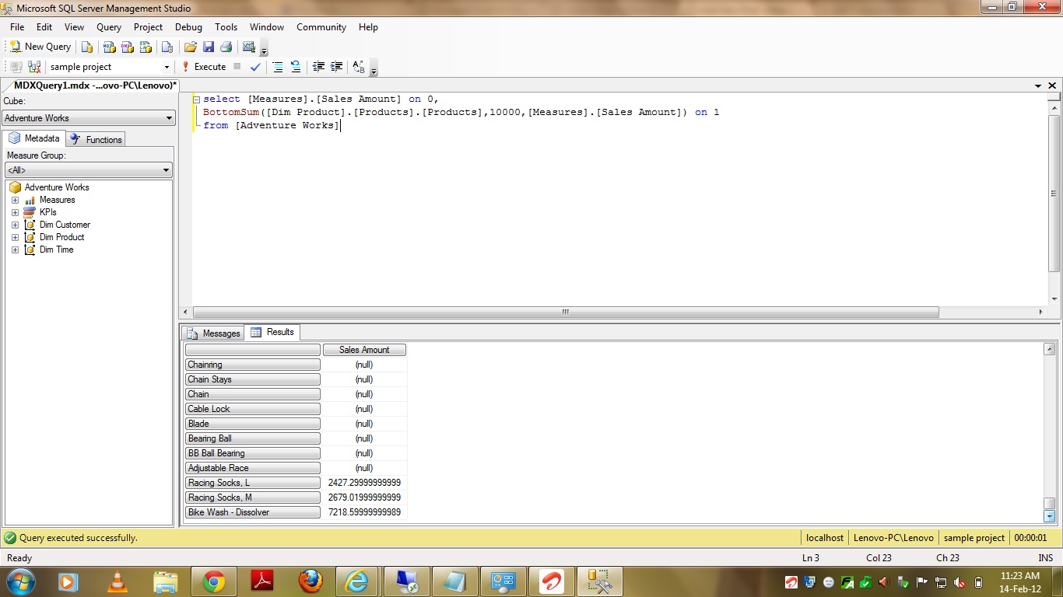This screenshot has height=597, width=1063.
Task: Open the Query menu
Action: (109, 27)
